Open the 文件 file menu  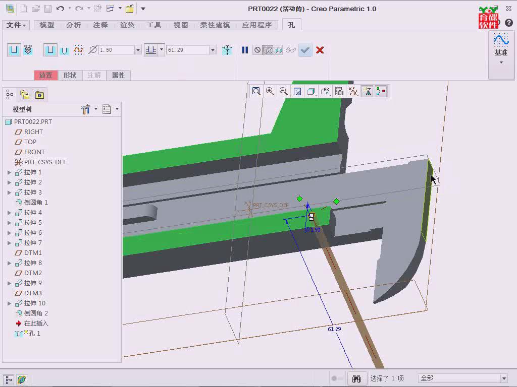point(16,25)
